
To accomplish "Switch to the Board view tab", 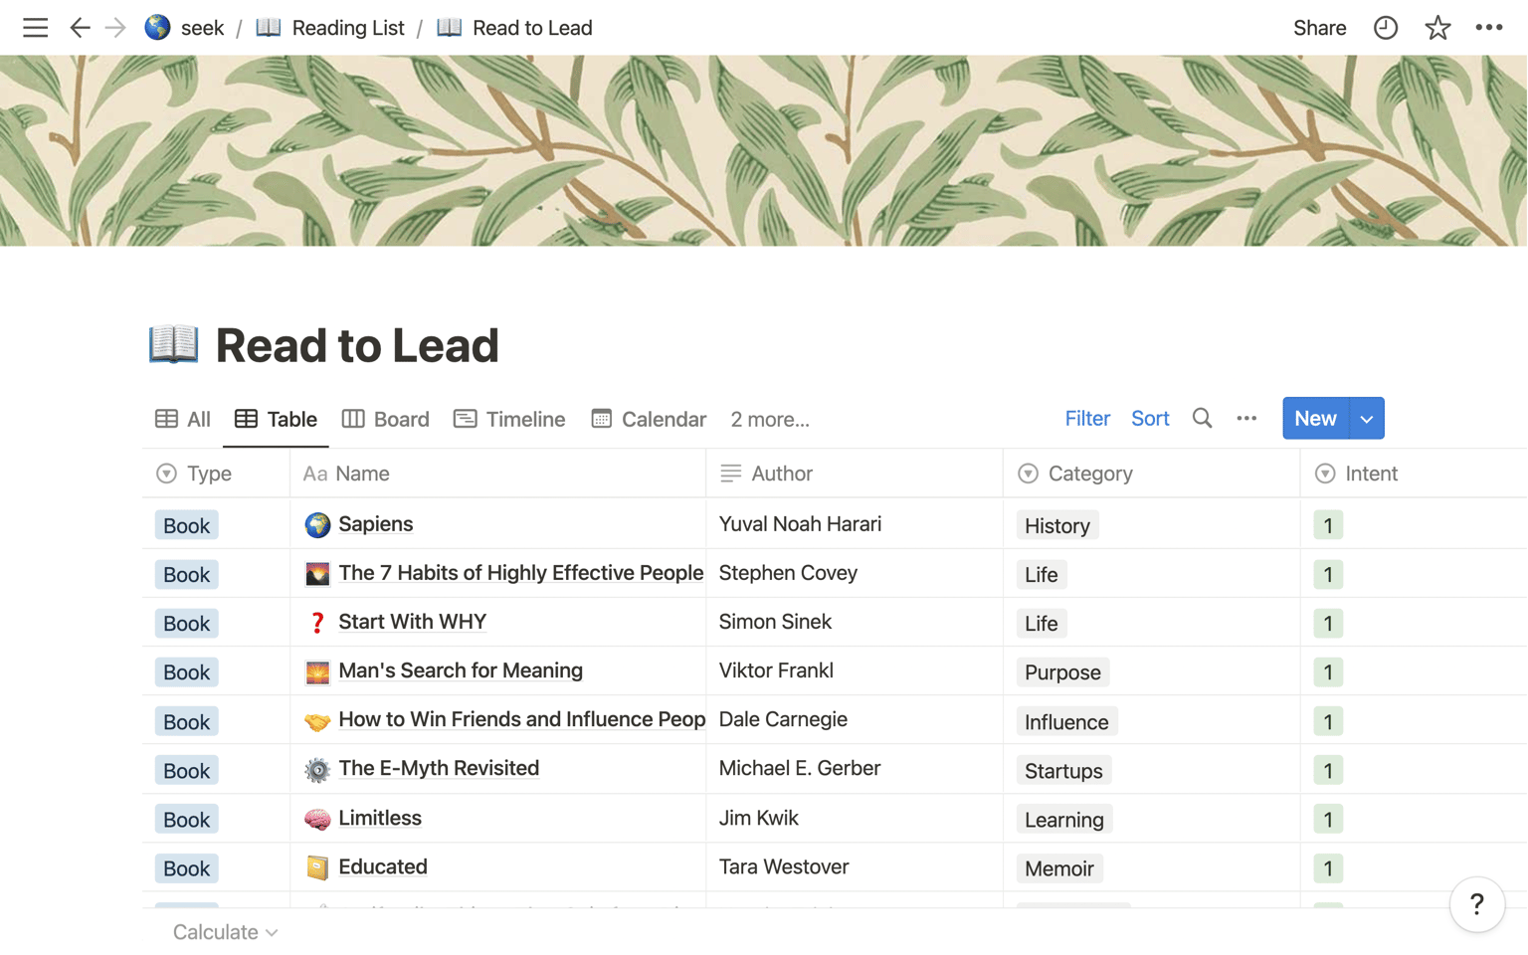I will (386, 420).
